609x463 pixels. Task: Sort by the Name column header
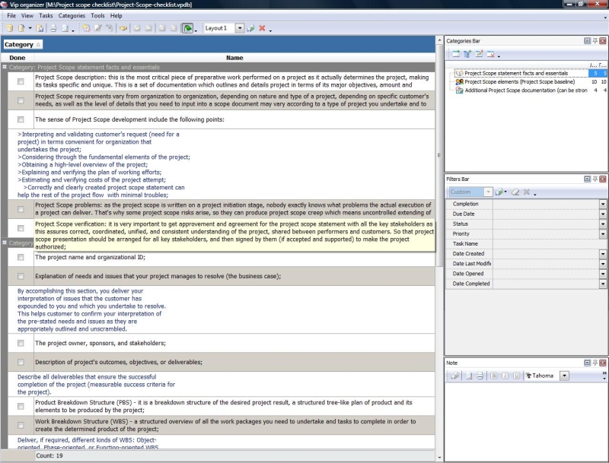click(234, 58)
